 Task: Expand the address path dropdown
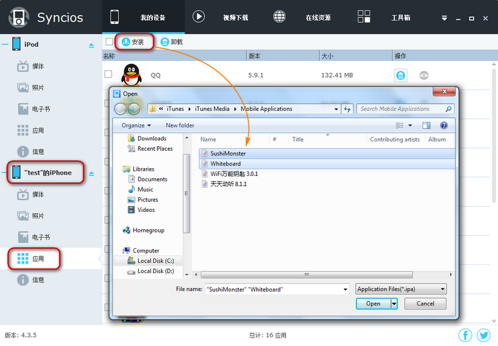(x=336, y=109)
